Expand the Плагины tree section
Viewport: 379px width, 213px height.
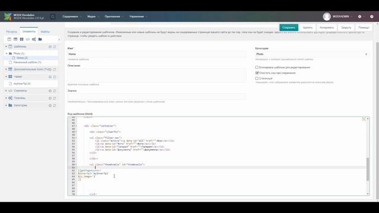tap(6, 98)
